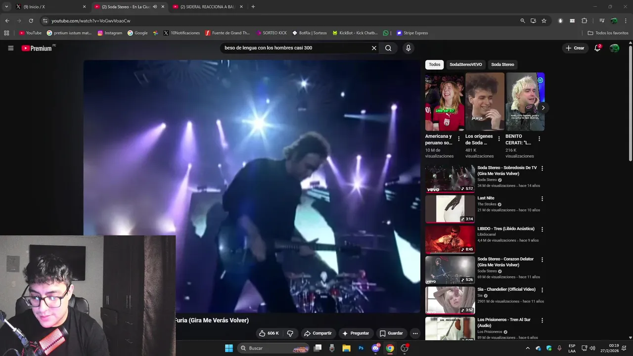Image resolution: width=633 pixels, height=356 pixels.
Task: Open options for Sobredosis De TV video
Action: point(542,168)
